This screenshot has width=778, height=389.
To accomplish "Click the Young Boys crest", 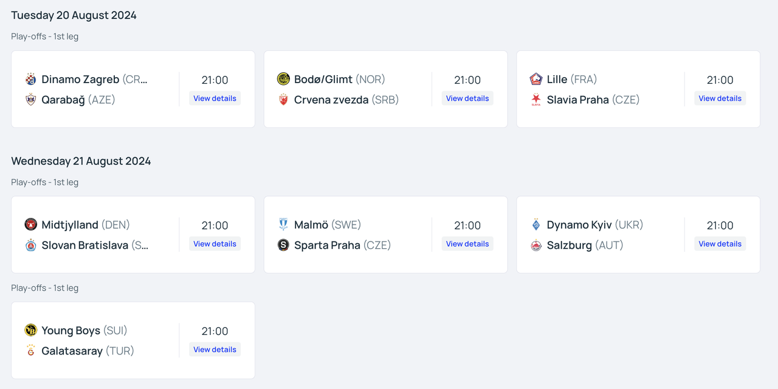I will coord(31,330).
